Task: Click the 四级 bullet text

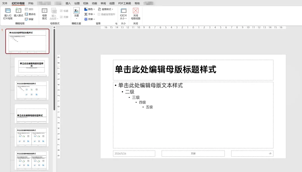Action: (x=142, y=102)
